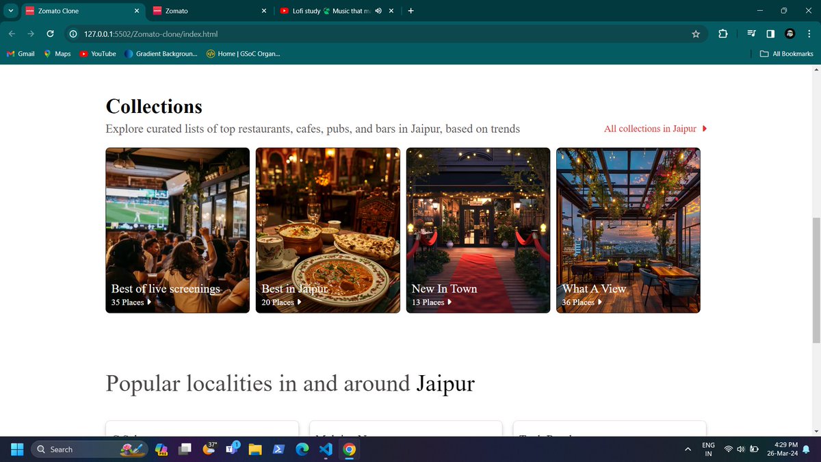Screen dimensions: 821x462
Task: Close the Lofi study tab
Action: [x=391, y=11]
